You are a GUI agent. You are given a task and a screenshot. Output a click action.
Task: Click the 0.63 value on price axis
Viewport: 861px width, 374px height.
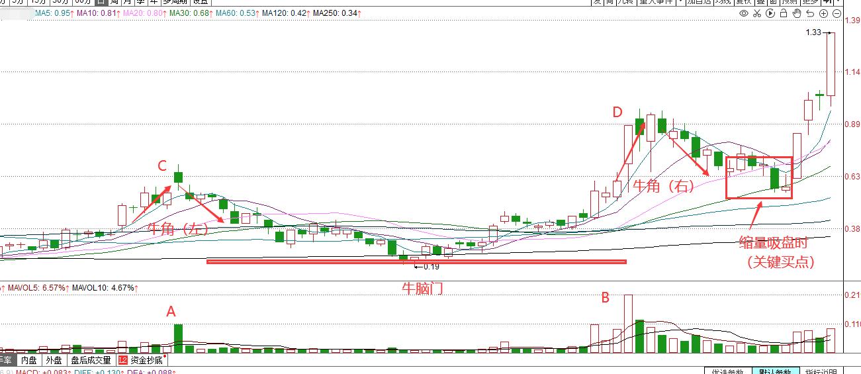click(853, 177)
